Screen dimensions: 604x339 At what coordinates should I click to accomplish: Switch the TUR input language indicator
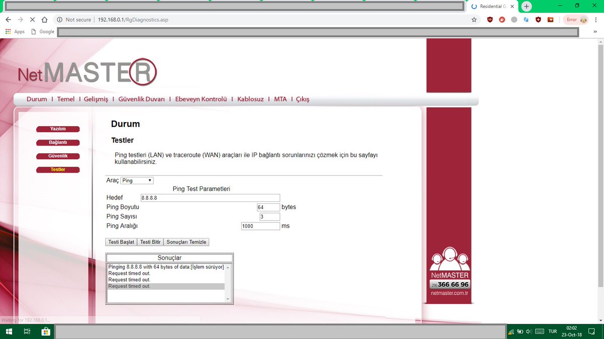(553, 332)
